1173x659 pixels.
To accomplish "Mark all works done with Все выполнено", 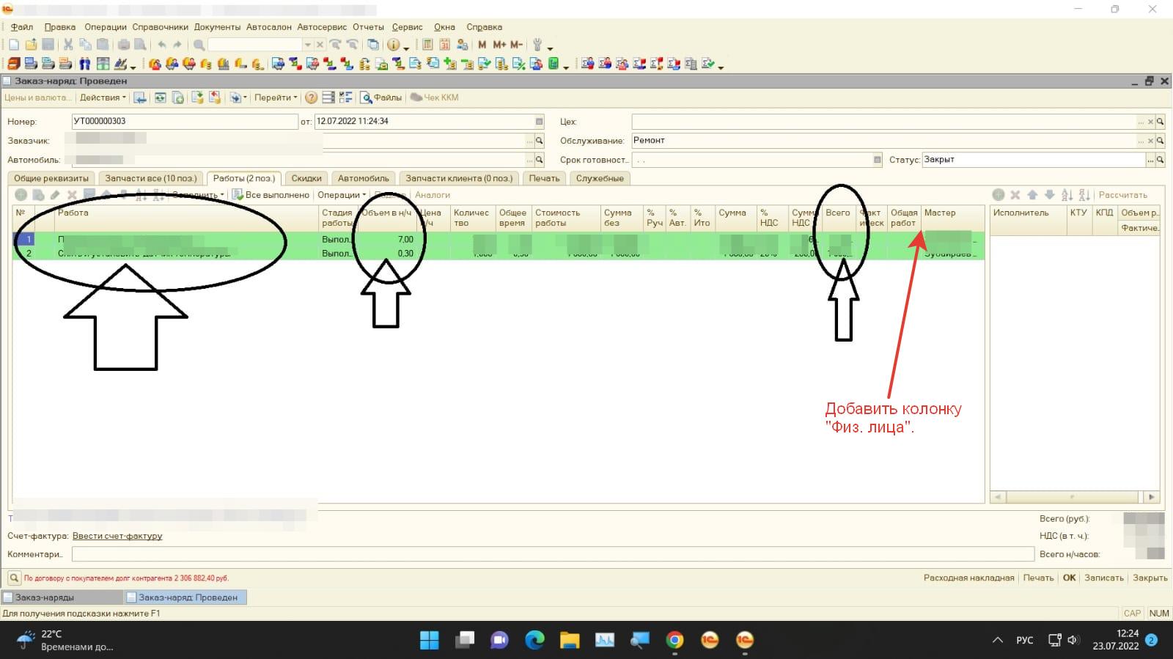I will click(271, 195).
